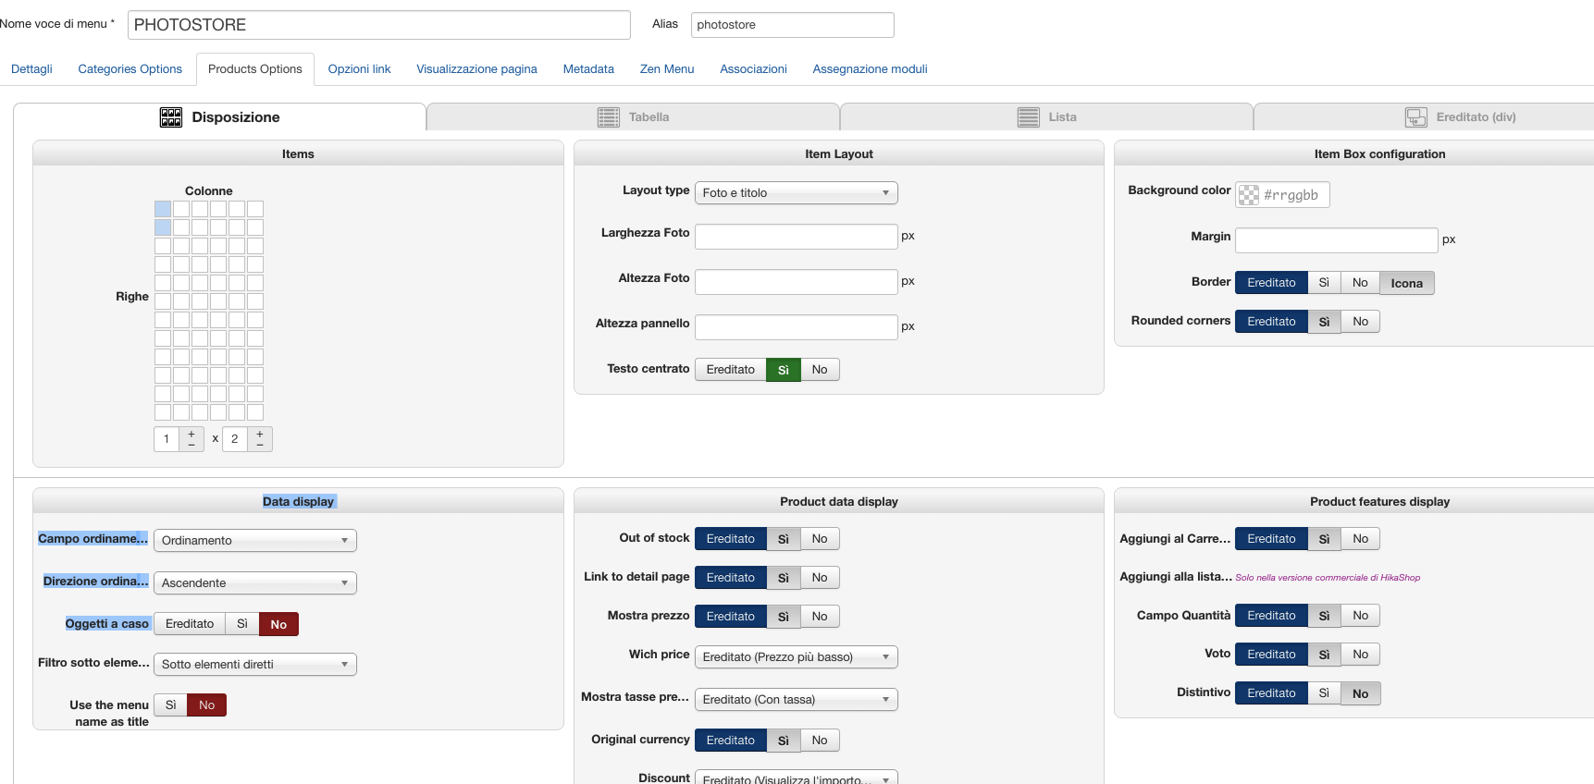Open the Associazioni tab
Image resolution: width=1594 pixels, height=784 pixels.
click(x=753, y=69)
